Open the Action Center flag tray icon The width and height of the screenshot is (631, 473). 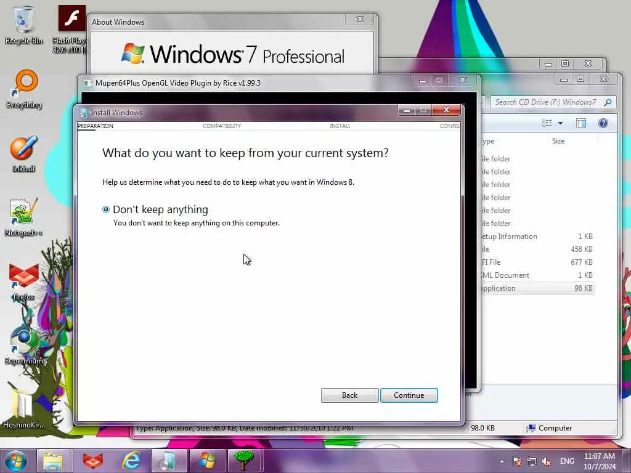click(517, 461)
